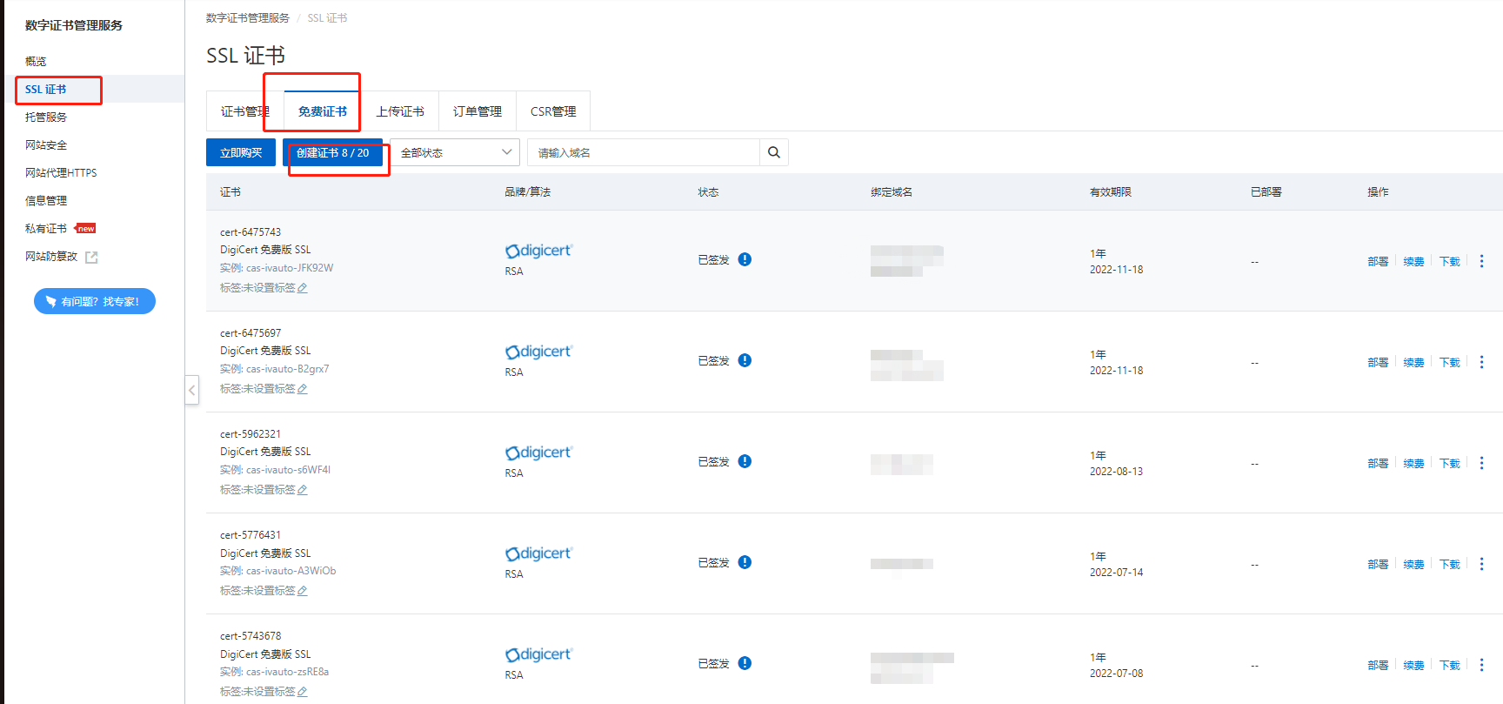This screenshot has height=704, width=1503.
Task: Open 网站防篡改 external link icon
Action: click(91, 257)
